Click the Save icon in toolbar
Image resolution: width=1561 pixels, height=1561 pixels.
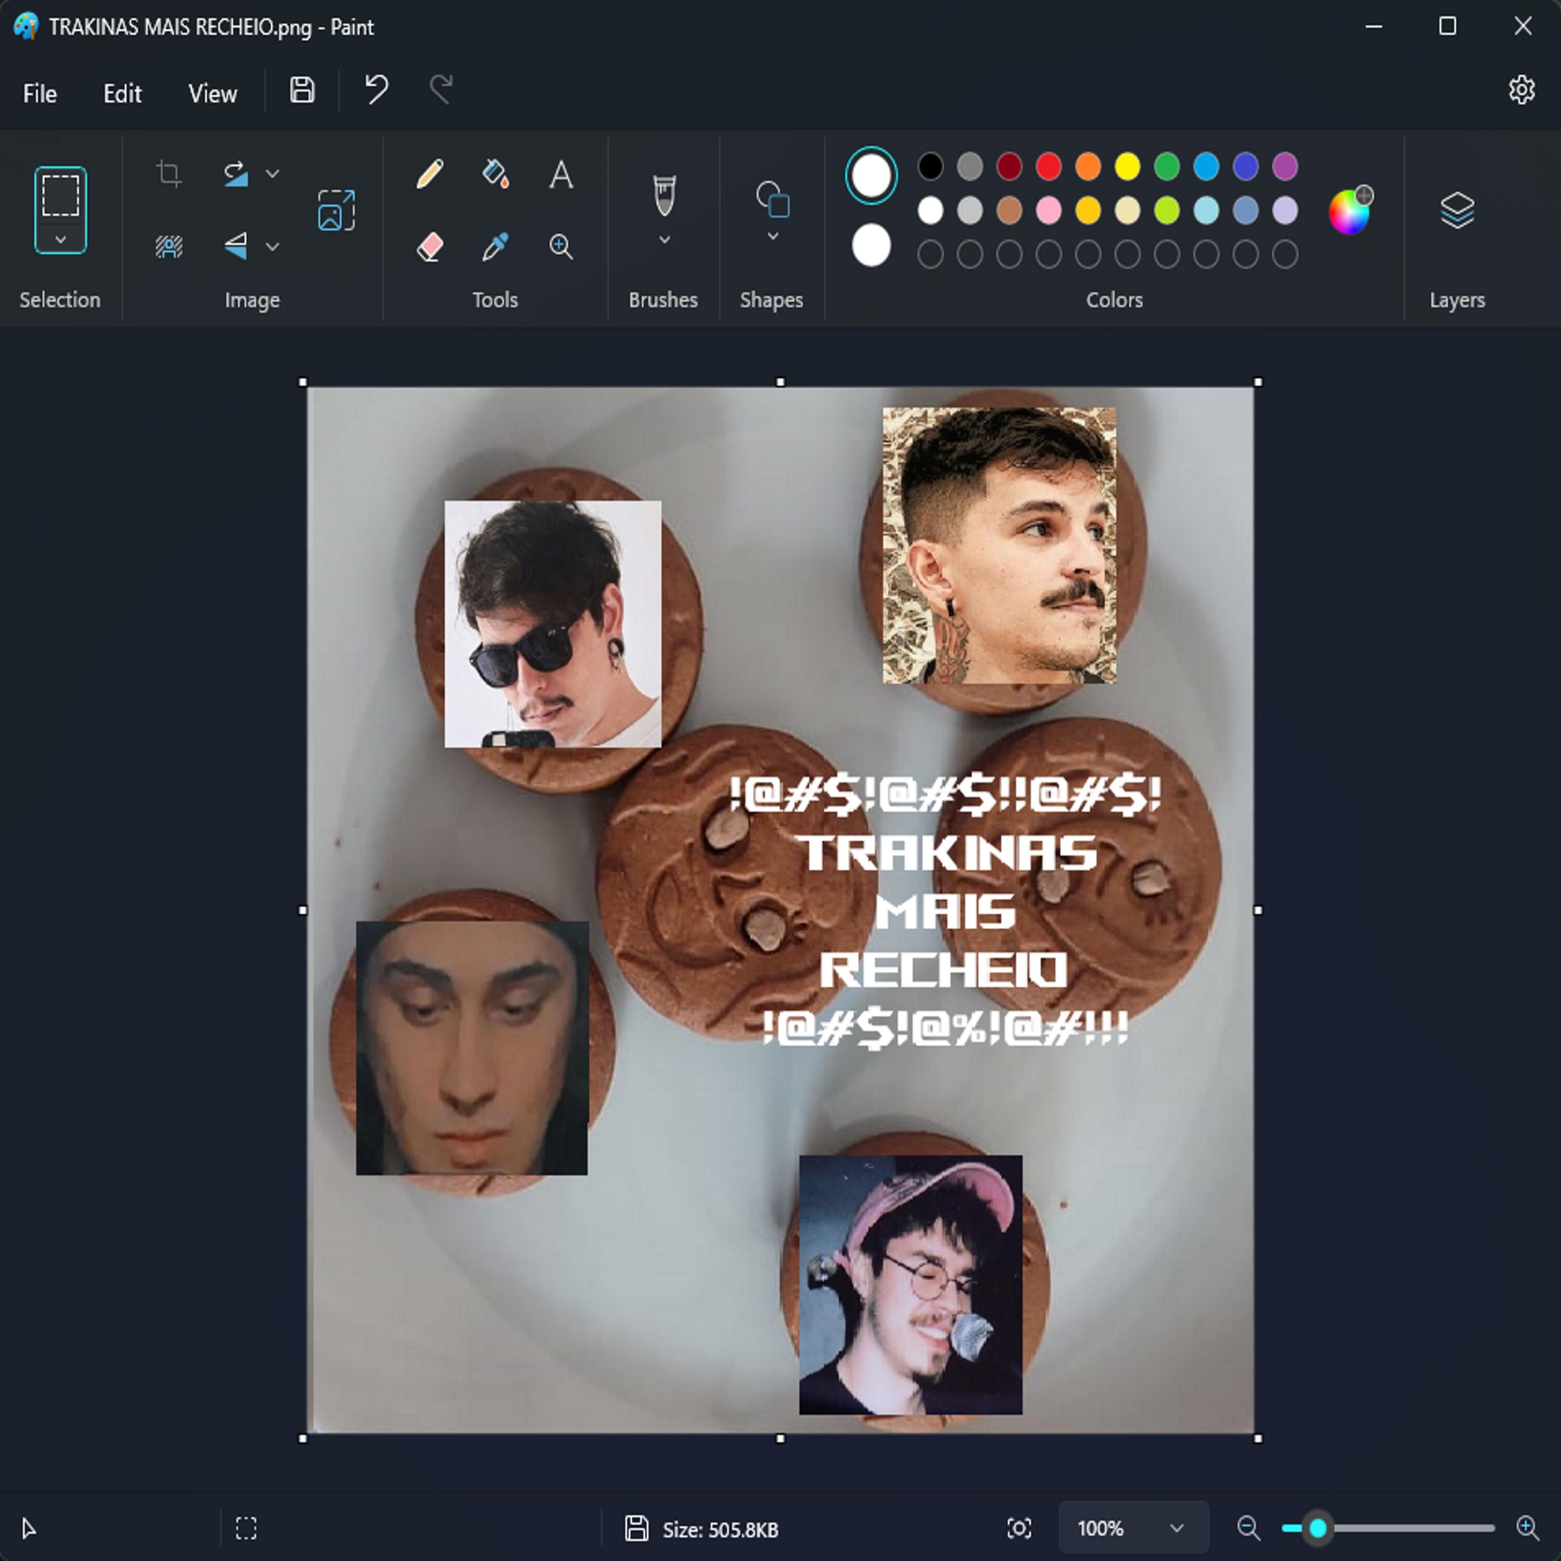point(302,89)
